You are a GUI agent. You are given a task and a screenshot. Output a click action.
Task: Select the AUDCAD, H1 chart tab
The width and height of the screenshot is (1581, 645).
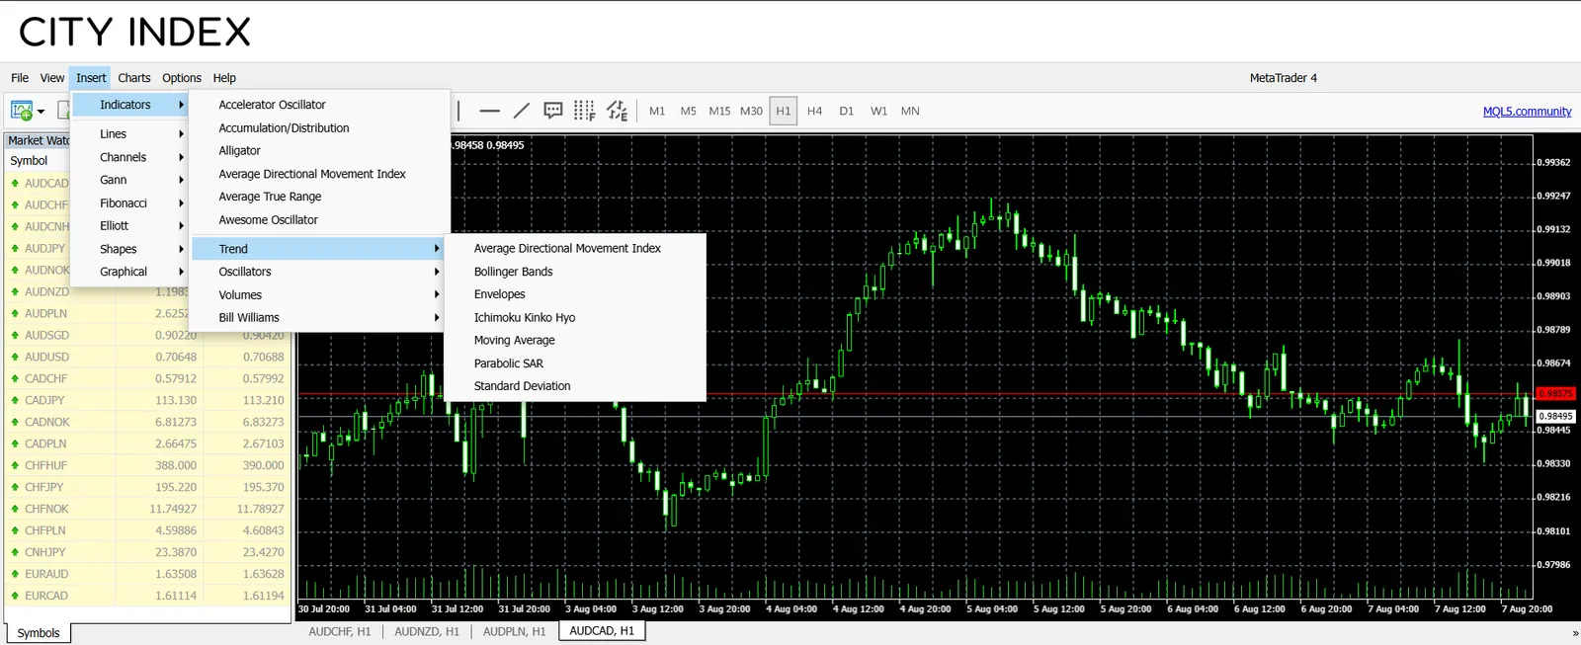pos(602,631)
